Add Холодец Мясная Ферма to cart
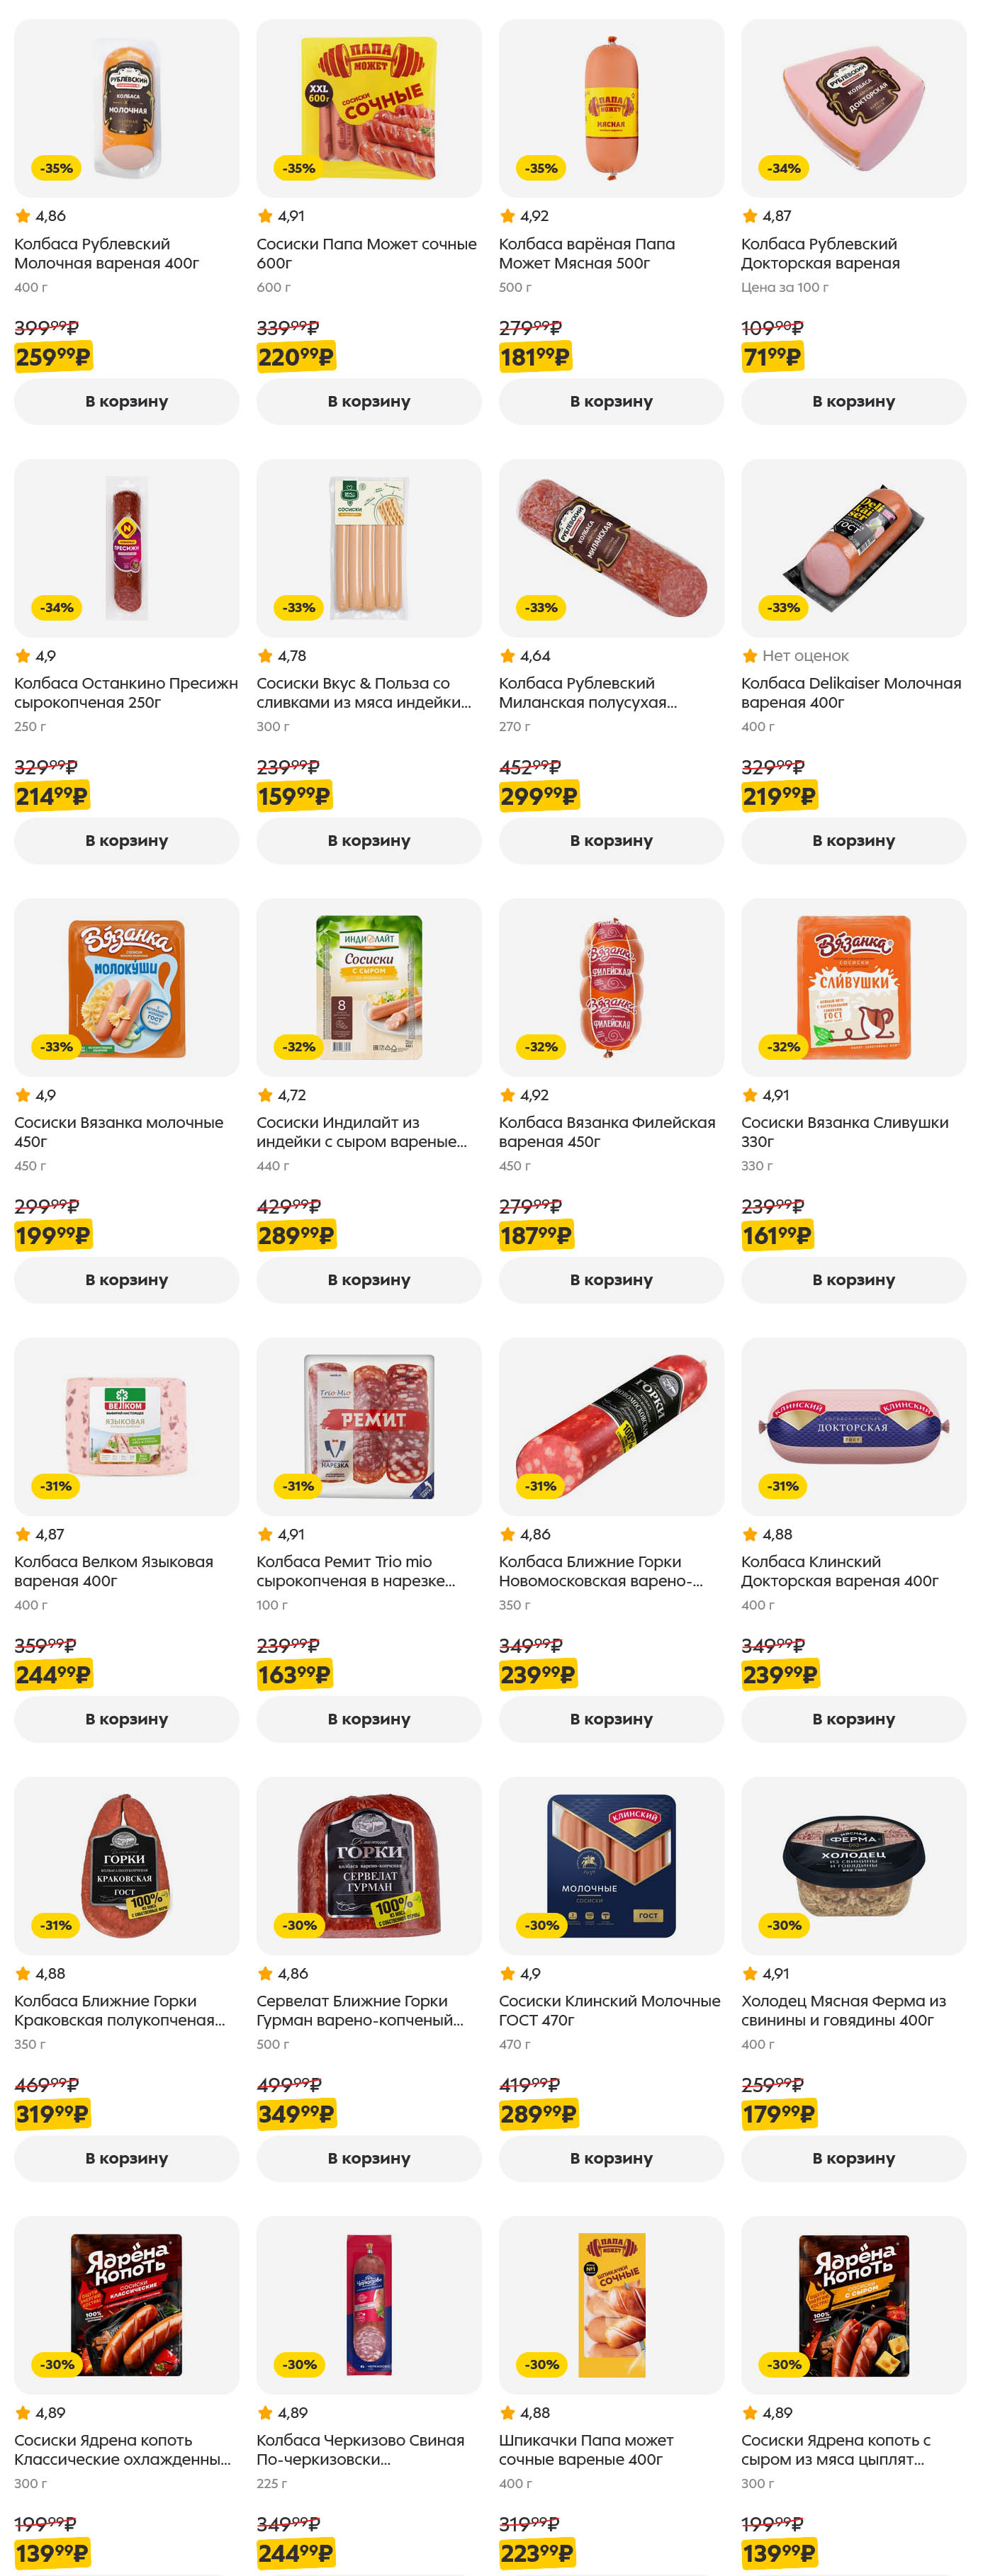This screenshot has width=983, height=2576. point(853,2157)
